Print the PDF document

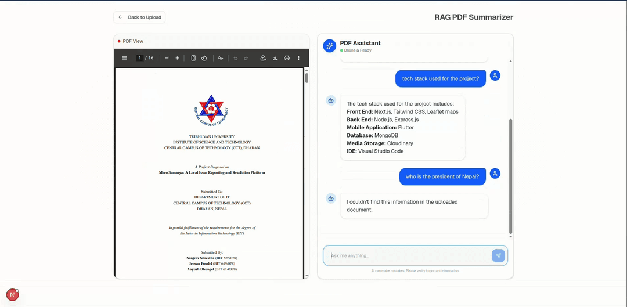pyautogui.click(x=287, y=58)
